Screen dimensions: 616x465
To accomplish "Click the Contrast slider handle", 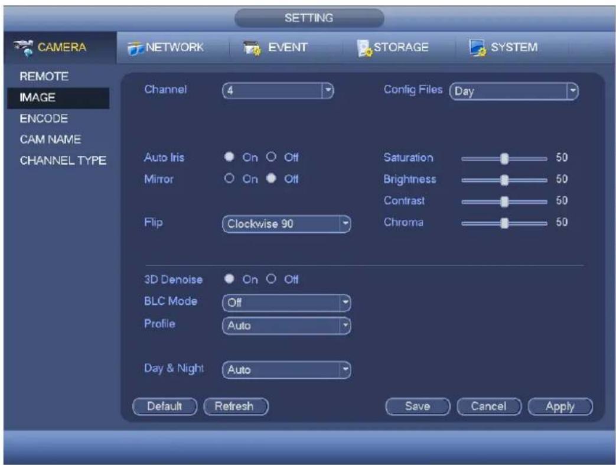I will [x=504, y=202].
